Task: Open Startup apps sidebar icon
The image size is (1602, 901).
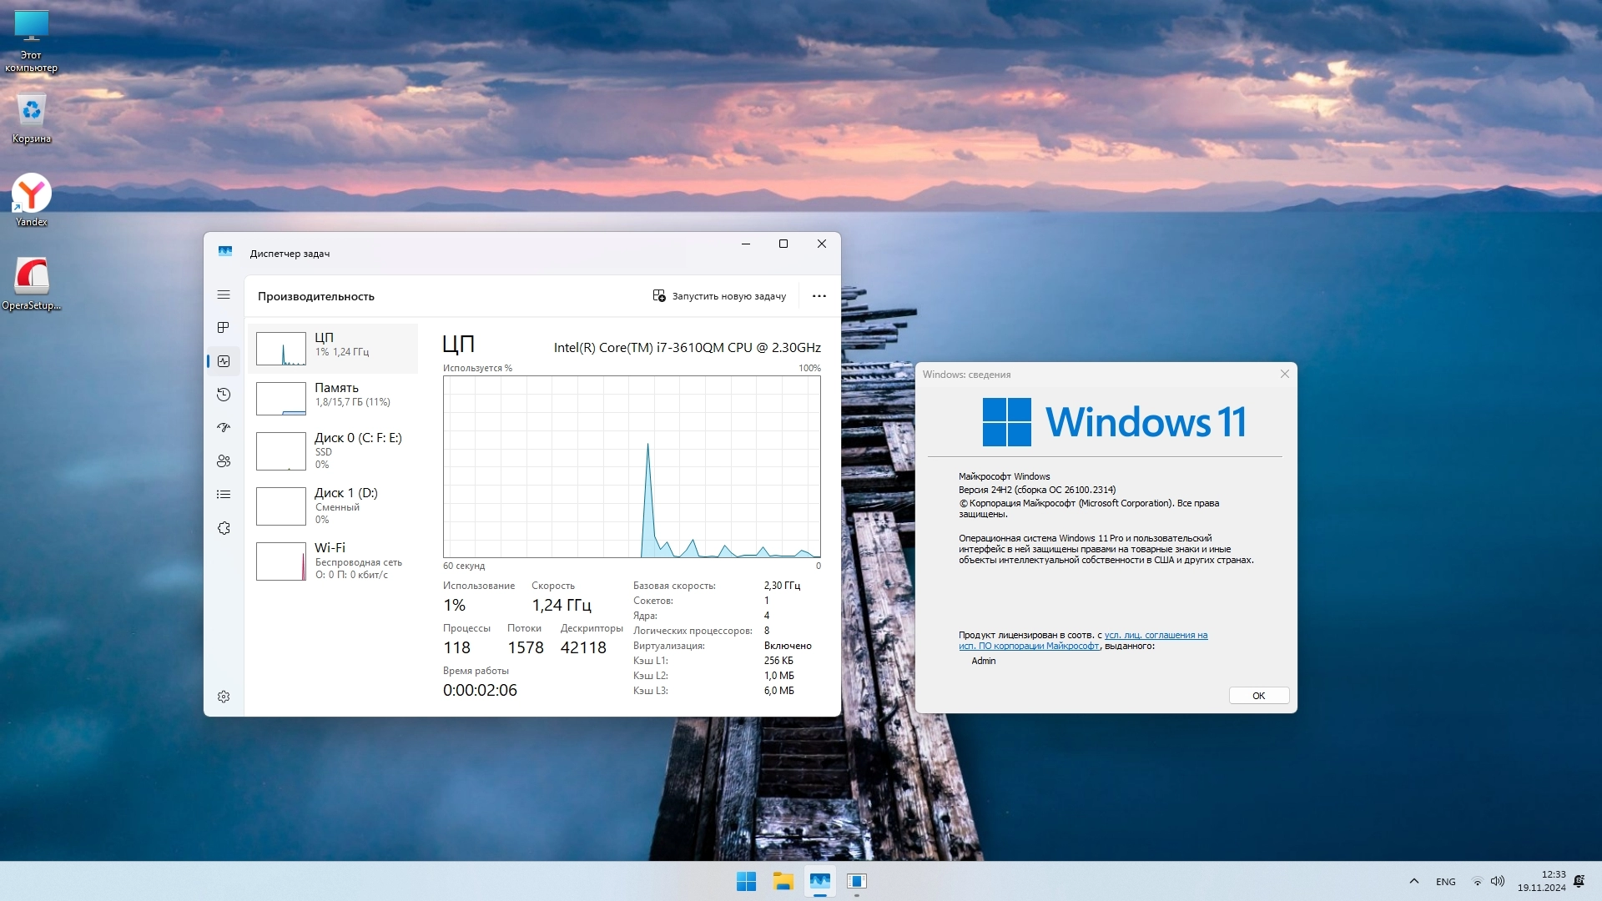Action: point(224,428)
